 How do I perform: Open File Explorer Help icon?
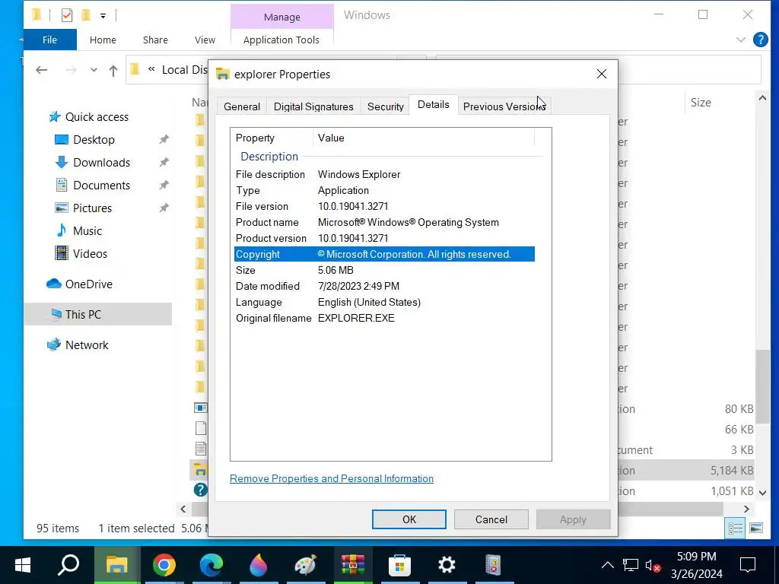pyautogui.click(x=760, y=40)
